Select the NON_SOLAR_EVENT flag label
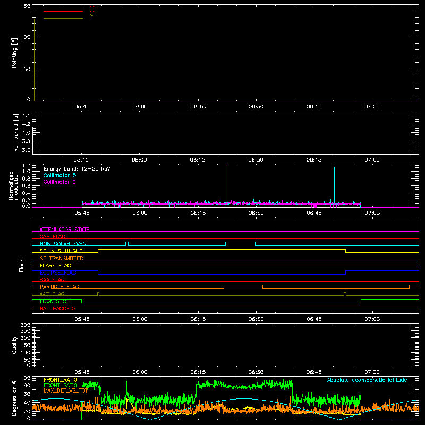425x425 pixels. 64,244
